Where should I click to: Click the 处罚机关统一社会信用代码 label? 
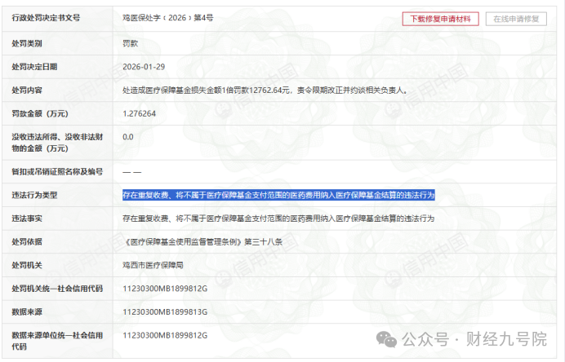(57, 289)
